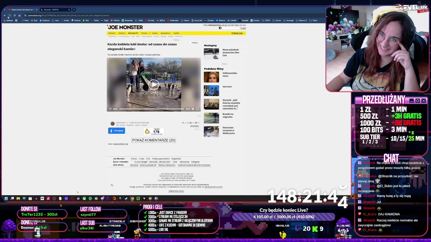Click the Szukaj search button
This screenshot has width=431, height=242.
(243, 28)
